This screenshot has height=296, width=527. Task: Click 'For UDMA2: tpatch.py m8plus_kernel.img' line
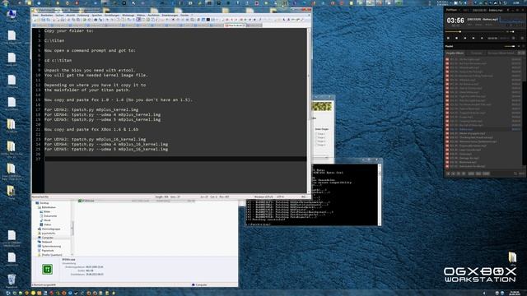(x=91, y=109)
